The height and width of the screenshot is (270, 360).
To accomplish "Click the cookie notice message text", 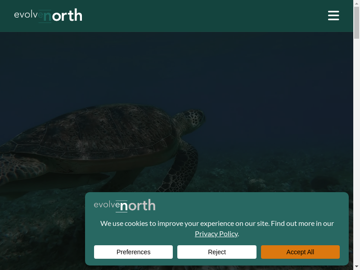I will 217,229.
